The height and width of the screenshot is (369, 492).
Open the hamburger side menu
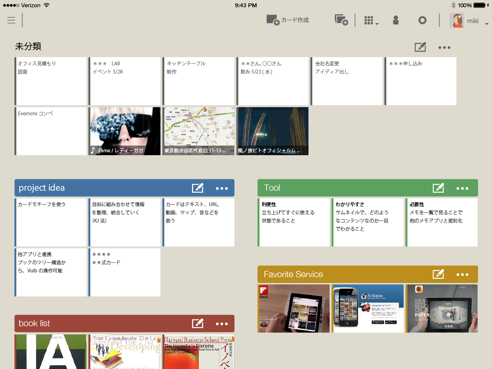[11, 20]
